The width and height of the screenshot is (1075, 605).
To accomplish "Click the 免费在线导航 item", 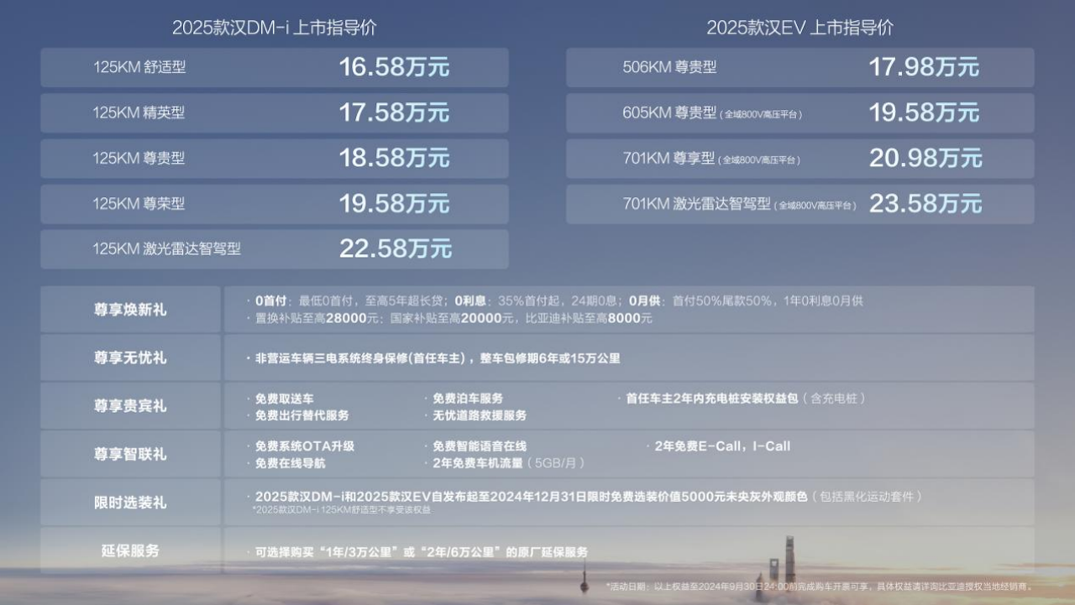I will pyautogui.click(x=290, y=463).
